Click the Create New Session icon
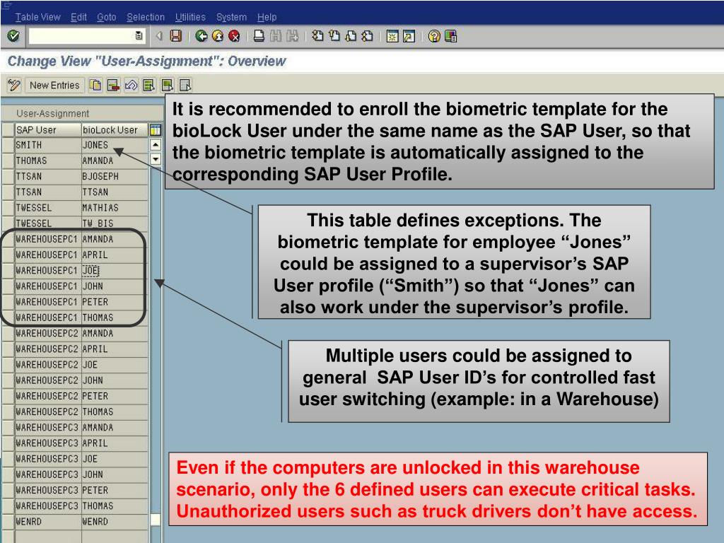 coord(392,36)
